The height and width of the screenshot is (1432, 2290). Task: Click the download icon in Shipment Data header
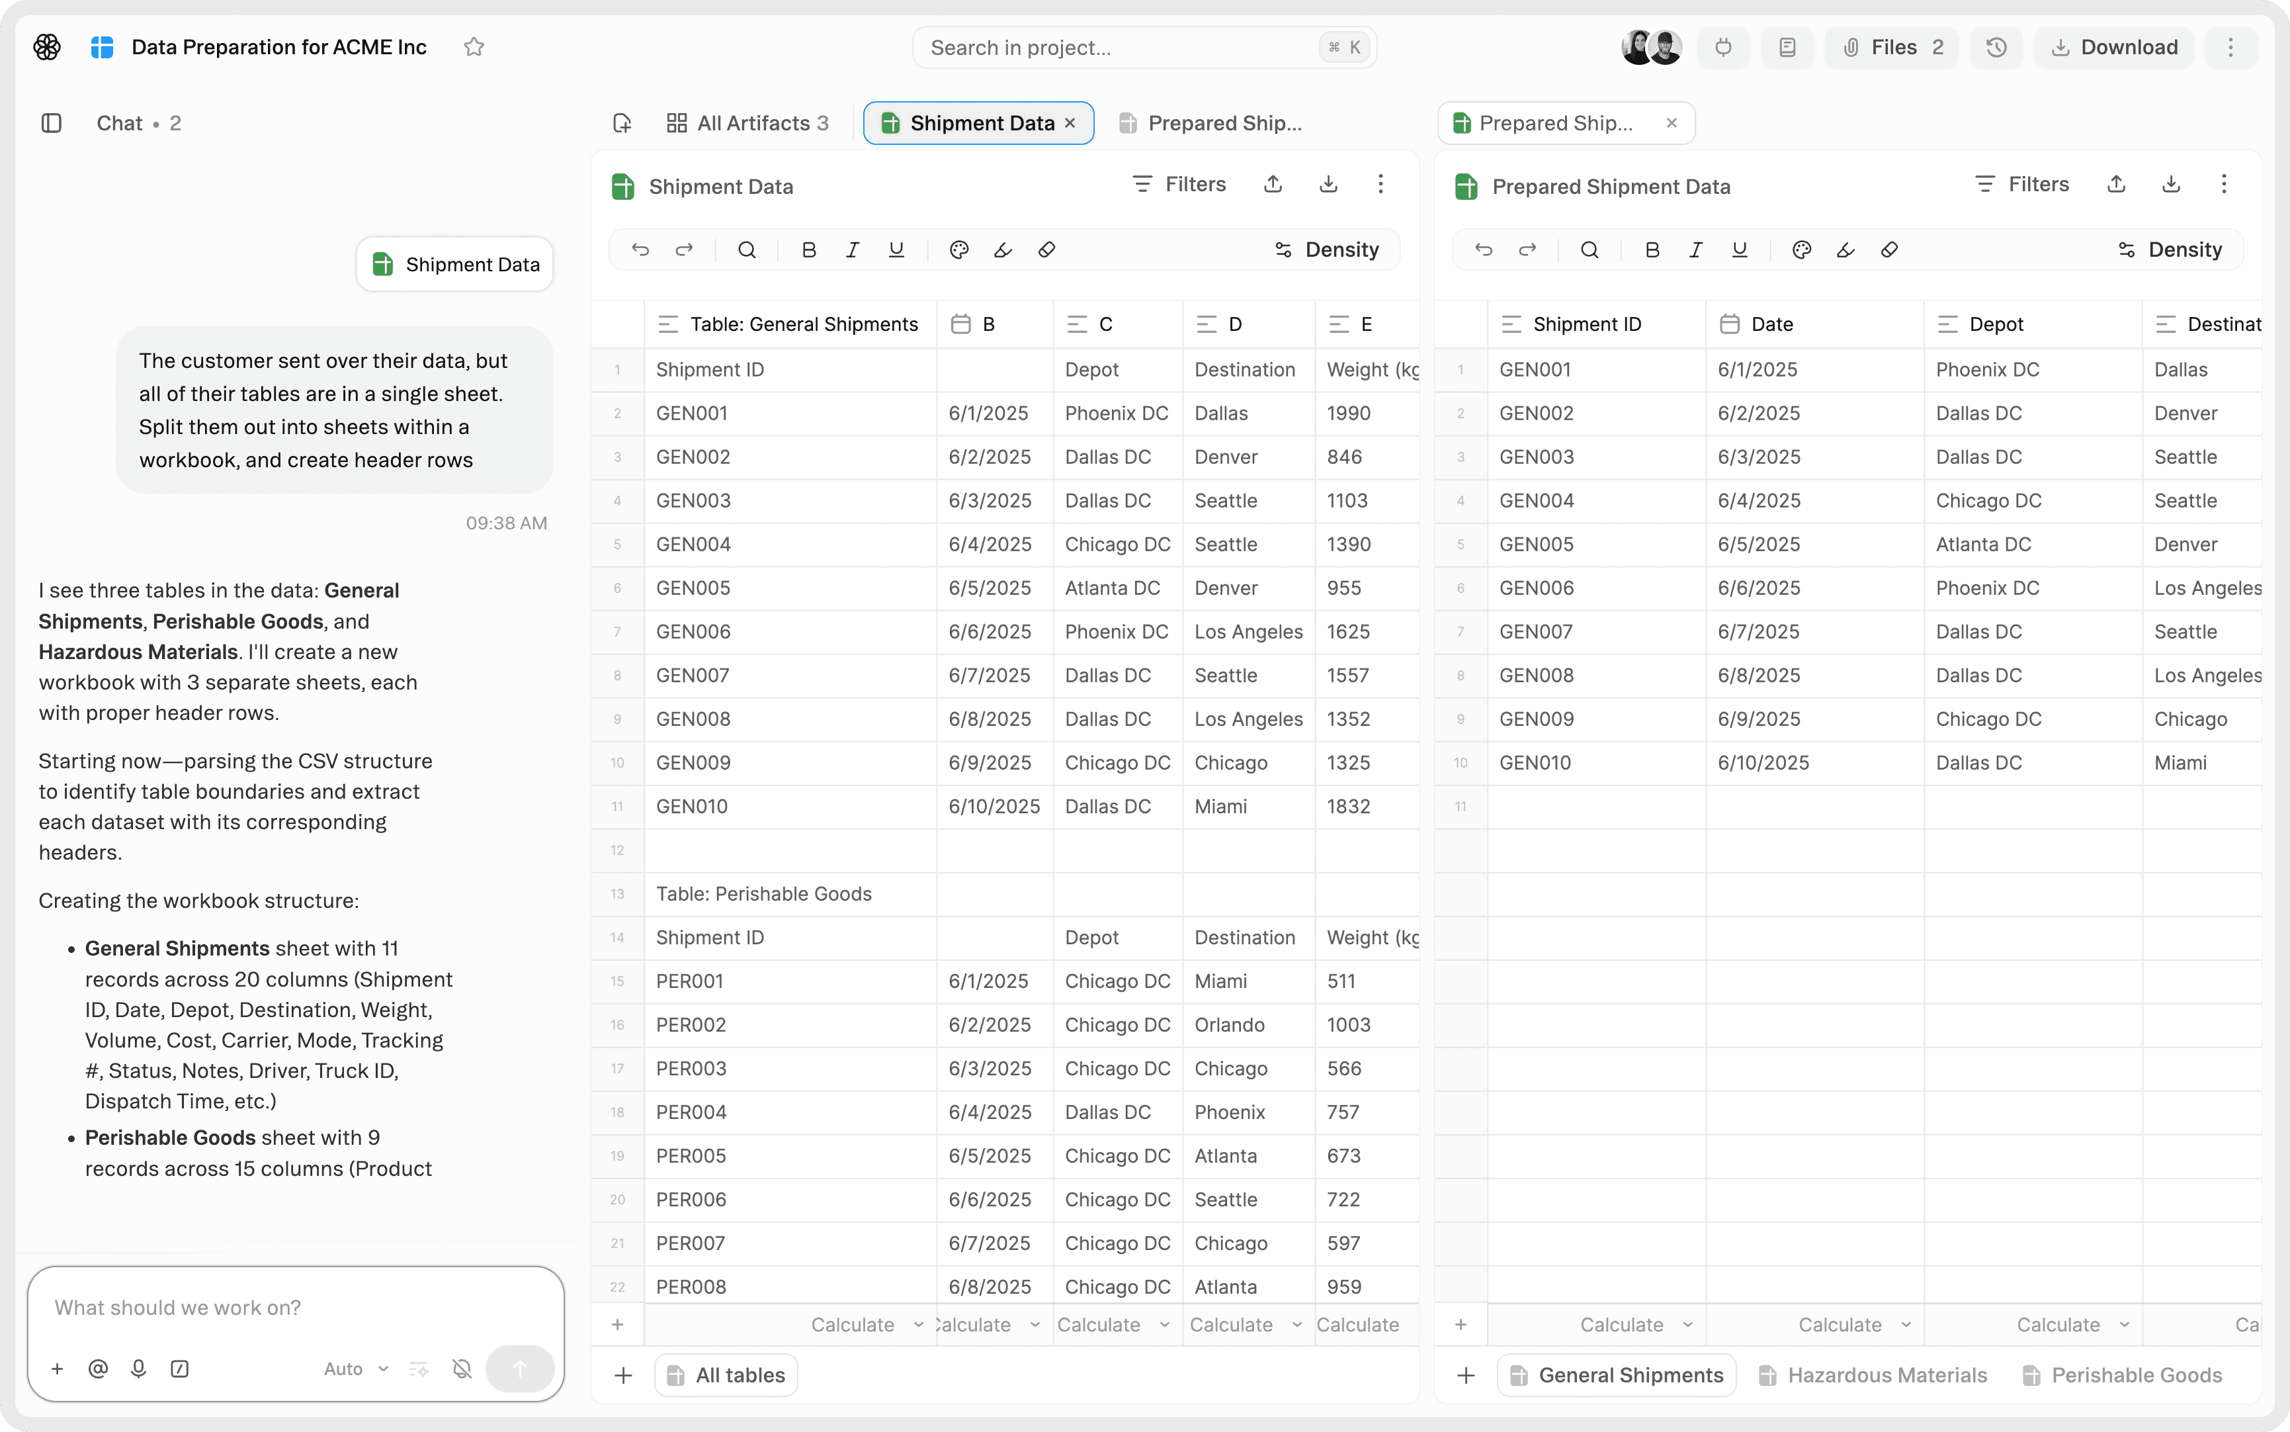(1328, 185)
